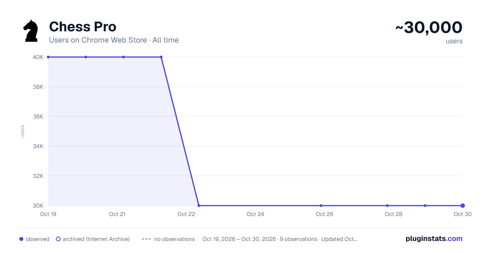Click the Oct 28 x-axis label
482x253 pixels.
[x=394, y=214]
